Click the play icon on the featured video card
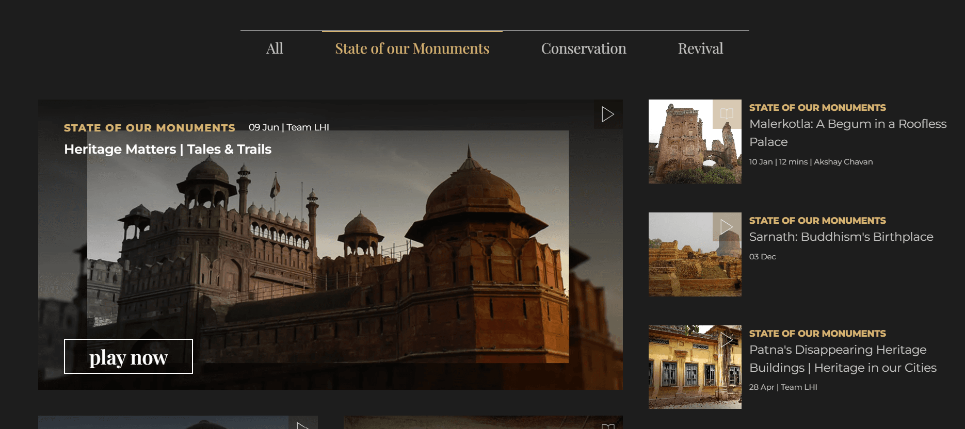Image resolution: width=965 pixels, height=429 pixels. click(608, 114)
